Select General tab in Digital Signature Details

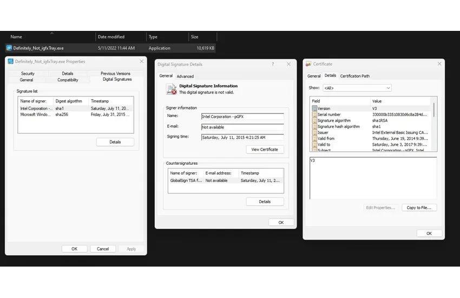[x=166, y=76]
